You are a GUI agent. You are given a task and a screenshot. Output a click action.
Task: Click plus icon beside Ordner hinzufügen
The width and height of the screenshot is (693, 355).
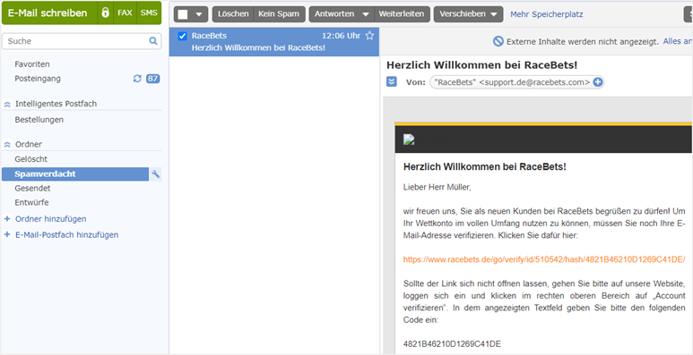point(6,219)
